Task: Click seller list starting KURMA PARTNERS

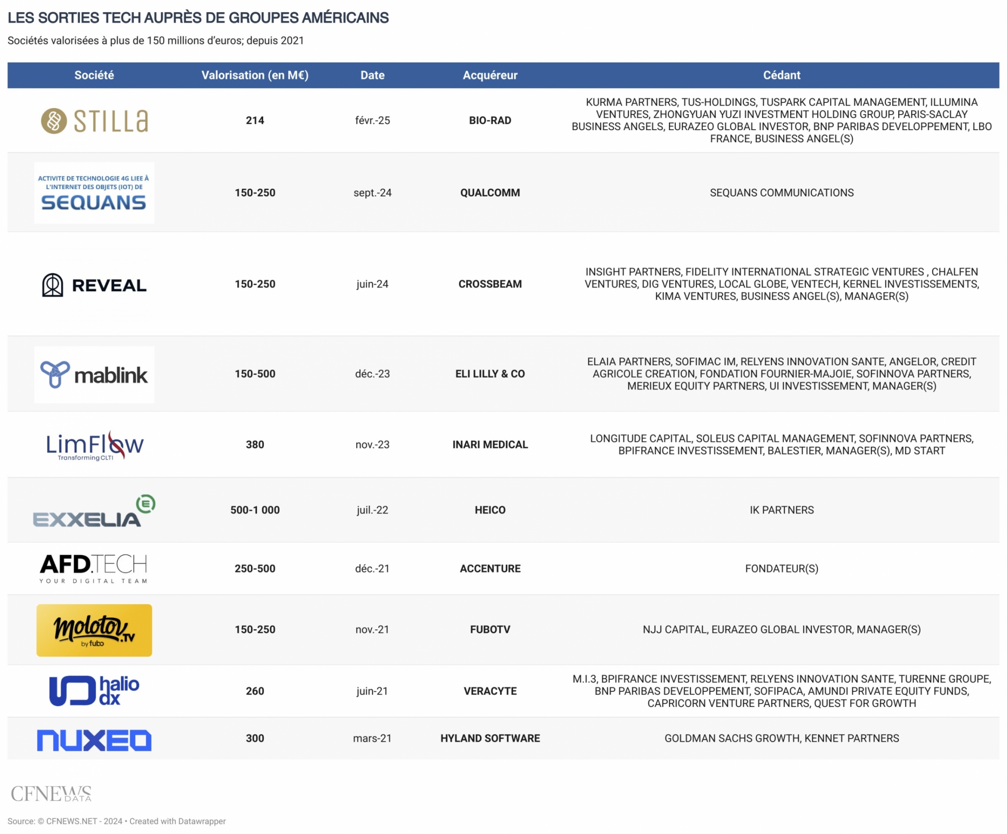Action: point(781,120)
